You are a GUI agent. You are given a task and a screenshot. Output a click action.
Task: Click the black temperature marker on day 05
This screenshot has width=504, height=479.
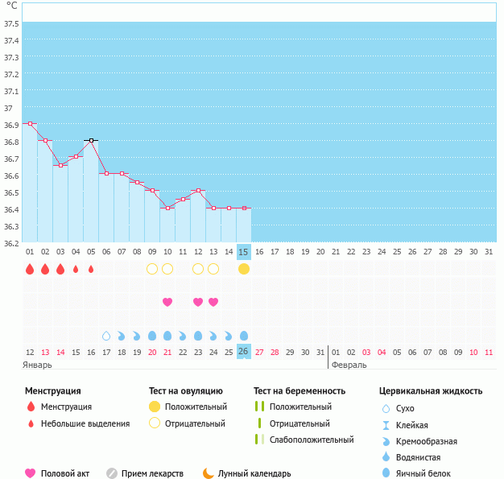coord(91,141)
